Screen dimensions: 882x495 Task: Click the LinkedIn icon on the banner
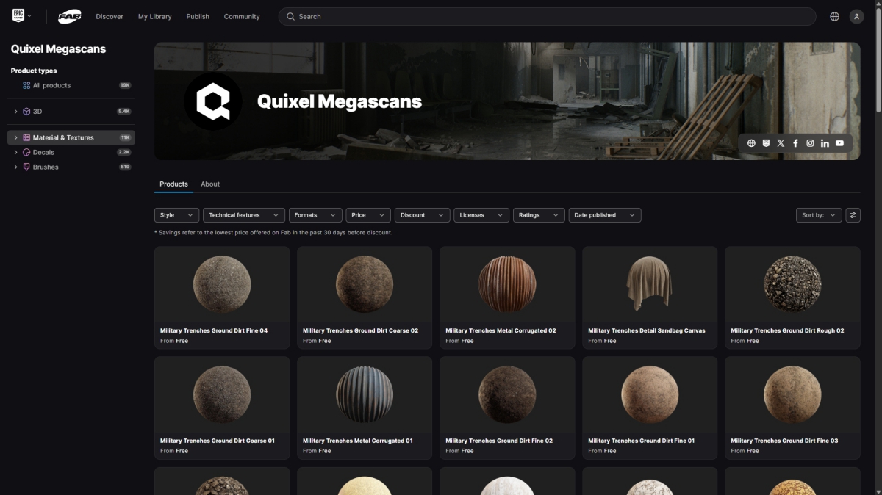[x=825, y=143]
